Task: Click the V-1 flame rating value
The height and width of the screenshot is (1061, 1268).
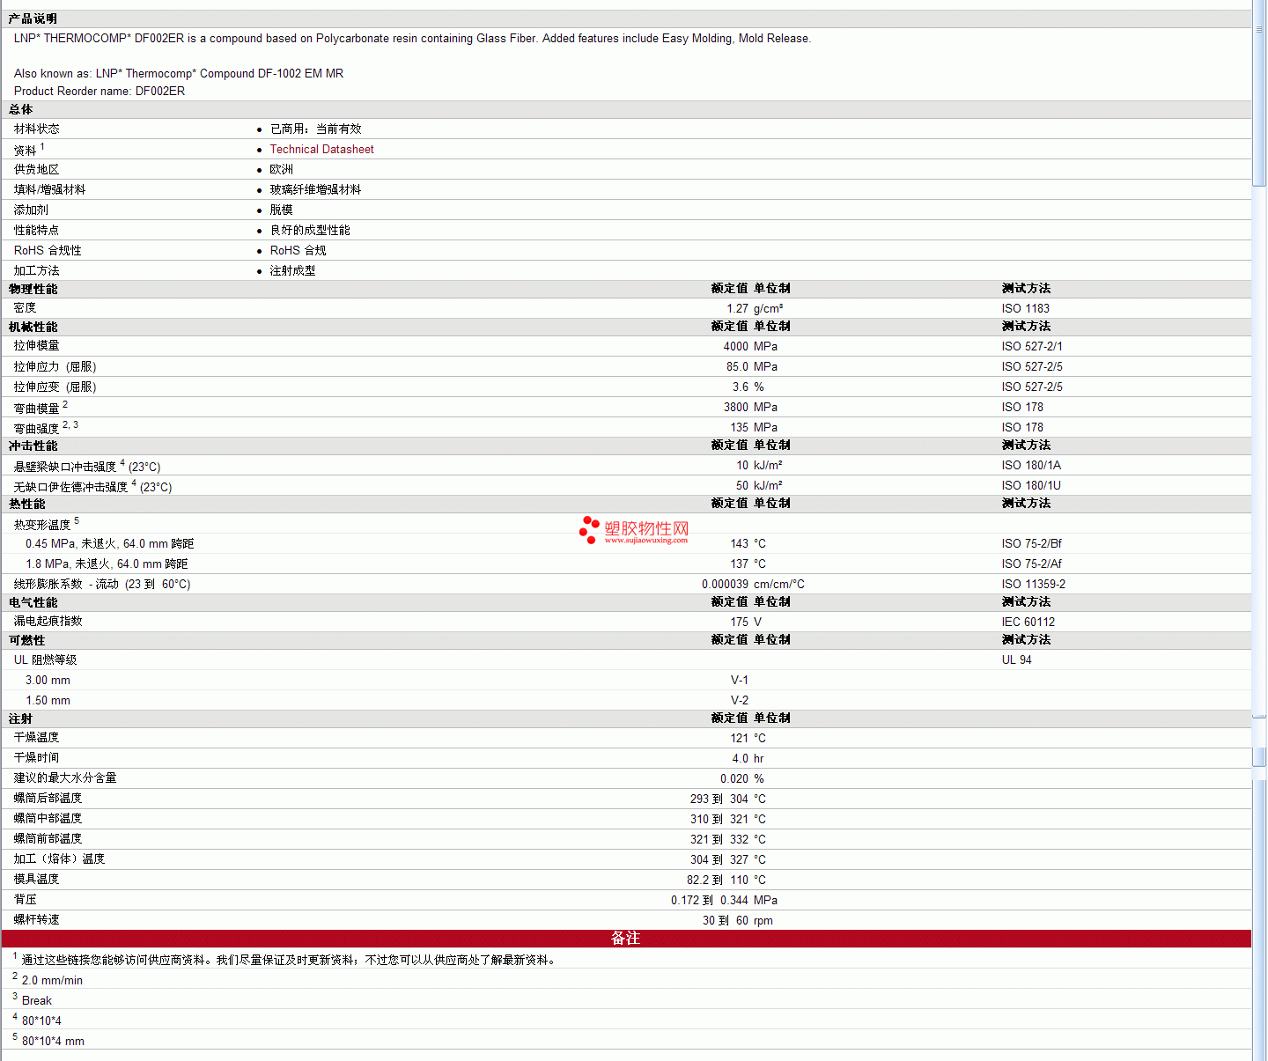Action: [x=740, y=681]
